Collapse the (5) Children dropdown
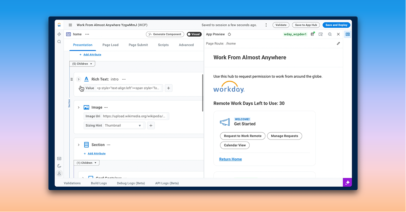The height and width of the screenshot is (212, 406). [x=82, y=64]
